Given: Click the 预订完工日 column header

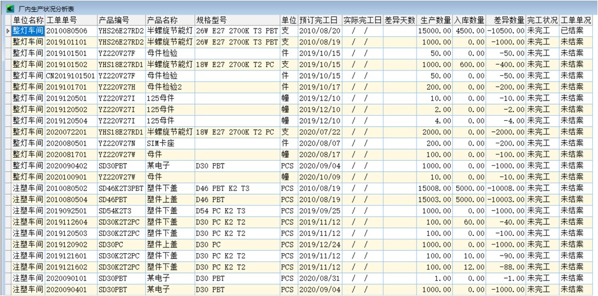Looking at the screenshot, I should tap(319, 20).
